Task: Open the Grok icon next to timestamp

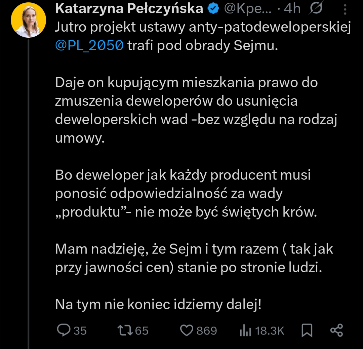Action: pos(315,9)
